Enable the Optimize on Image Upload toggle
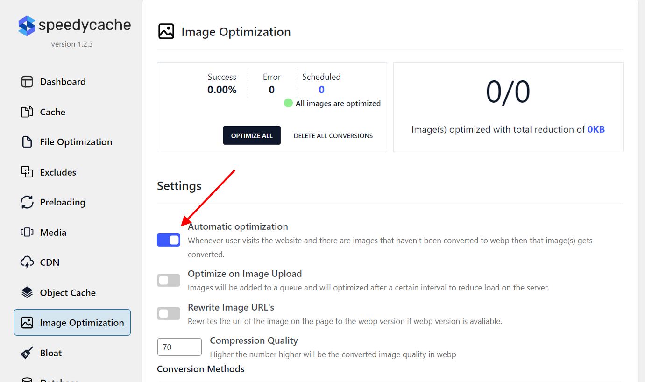 169,280
